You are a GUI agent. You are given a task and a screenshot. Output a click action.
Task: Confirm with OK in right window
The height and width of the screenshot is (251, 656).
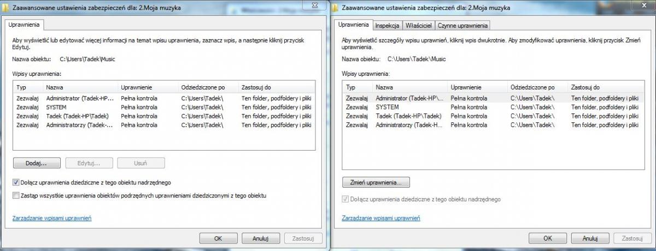click(x=548, y=238)
